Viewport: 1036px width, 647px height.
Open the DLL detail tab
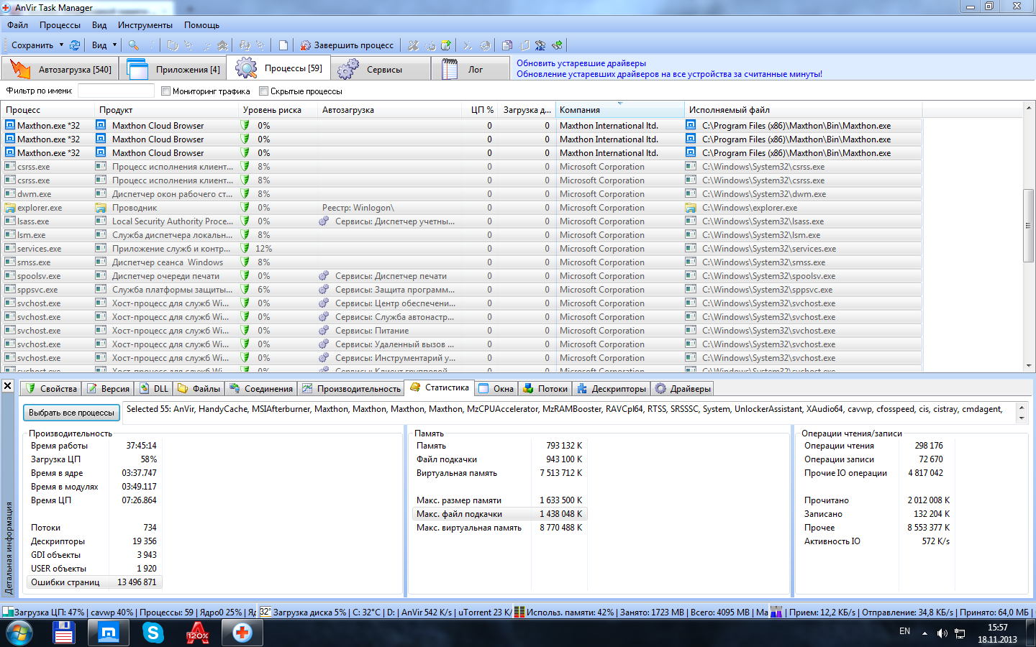tap(153, 388)
